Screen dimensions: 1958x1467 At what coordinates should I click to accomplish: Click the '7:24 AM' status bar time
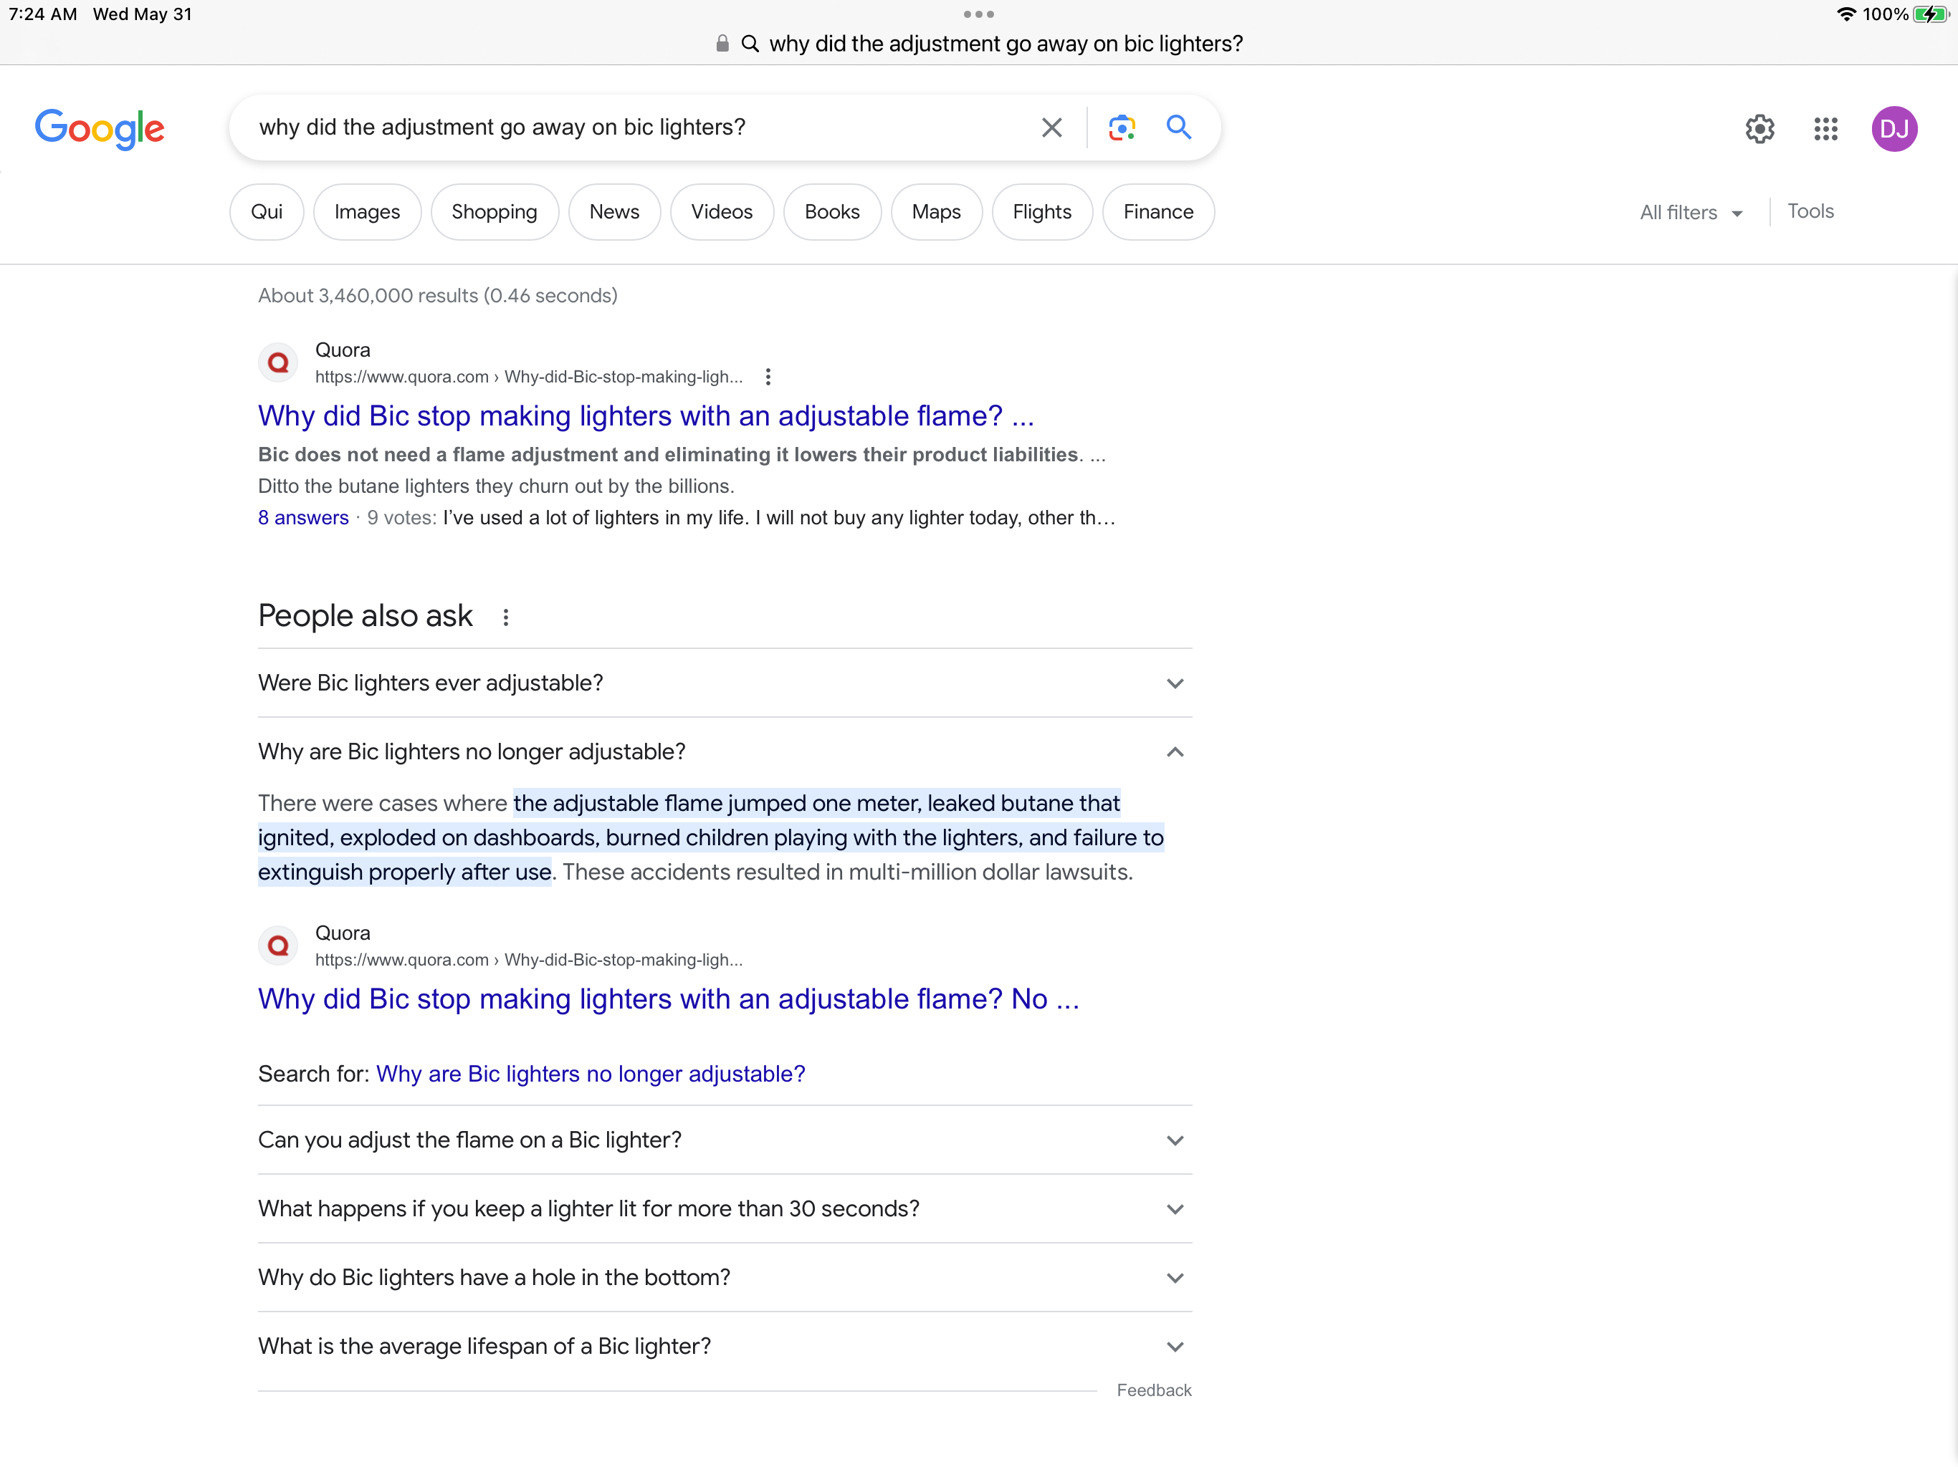(x=42, y=14)
